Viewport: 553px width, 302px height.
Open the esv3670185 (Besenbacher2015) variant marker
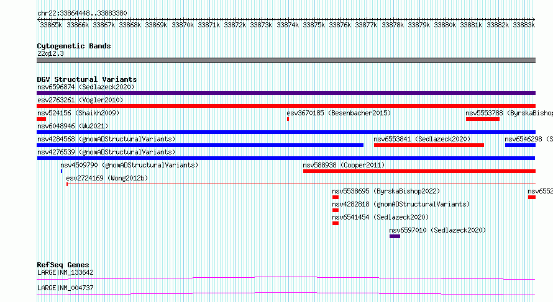[288, 119]
